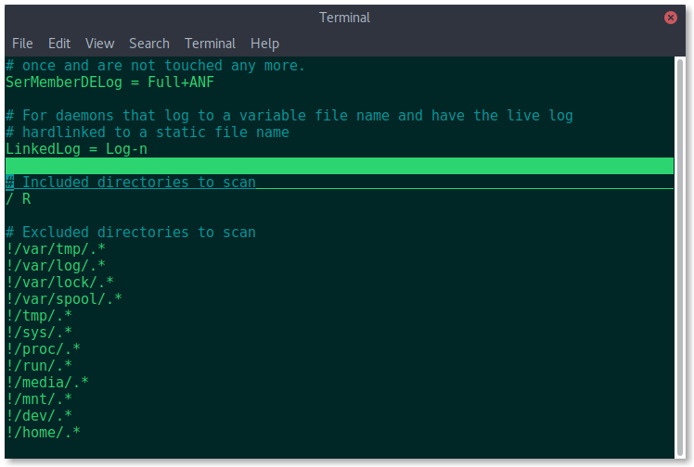Open the File menu
The image size is (694, 467).
point(22,44)
